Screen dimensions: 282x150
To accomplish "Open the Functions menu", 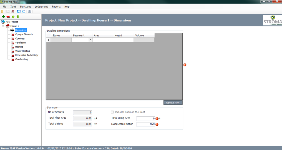I will [26, 7].
